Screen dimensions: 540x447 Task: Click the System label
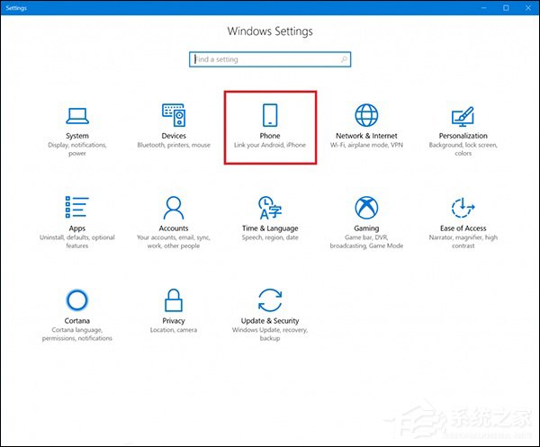tap(77, 136)
